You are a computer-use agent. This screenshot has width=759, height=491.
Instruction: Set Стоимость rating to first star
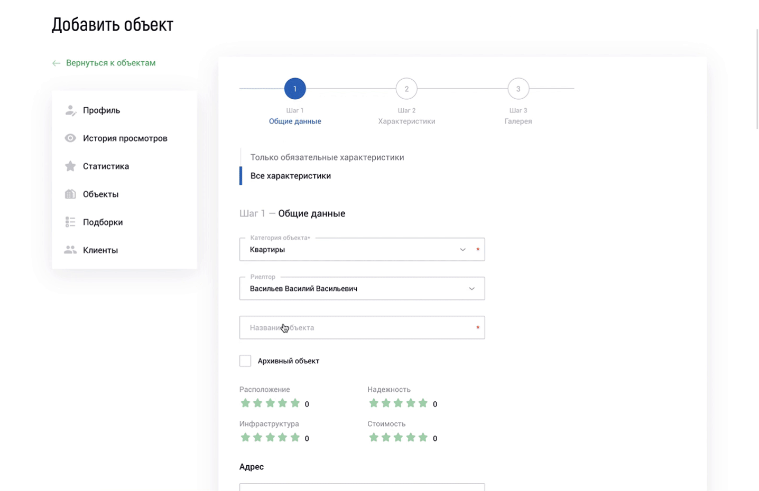coord(374,438)
